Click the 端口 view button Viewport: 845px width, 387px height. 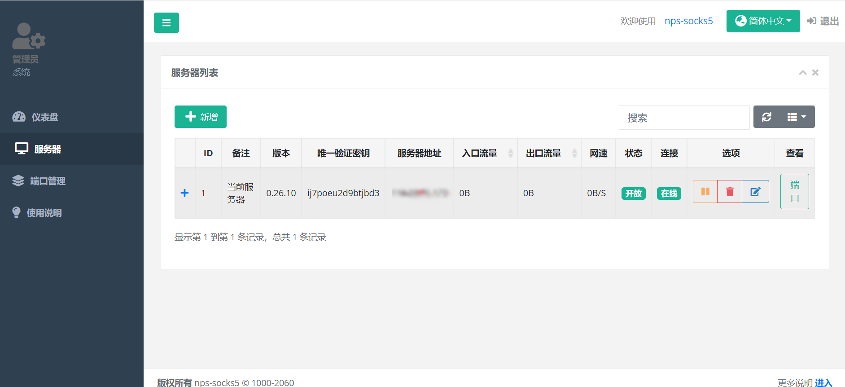point(795,192)
